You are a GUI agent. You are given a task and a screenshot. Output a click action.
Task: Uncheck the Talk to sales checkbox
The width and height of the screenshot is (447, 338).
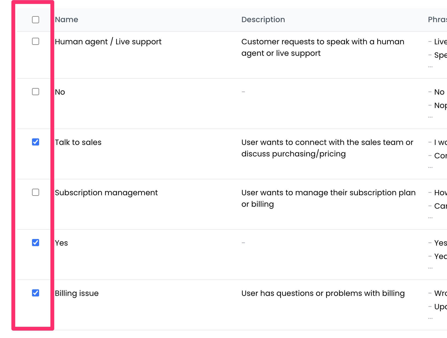click(x=36, y=142)
